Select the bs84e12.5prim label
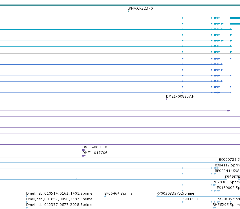The height and width of the screenshot is (209, 240). coord(227,165)
